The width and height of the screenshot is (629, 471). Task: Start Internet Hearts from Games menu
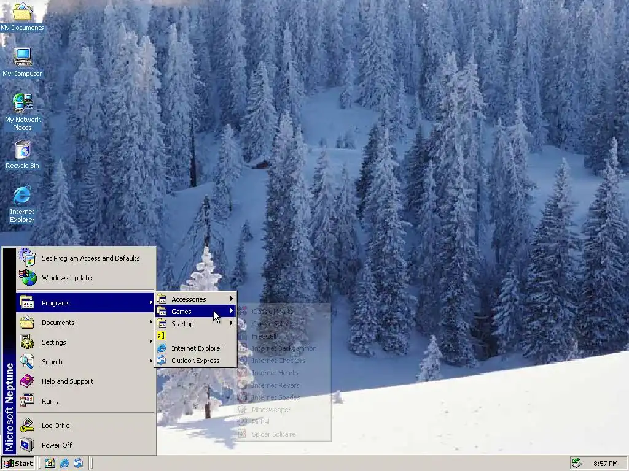pyautogui.click(x=284, y=373)
